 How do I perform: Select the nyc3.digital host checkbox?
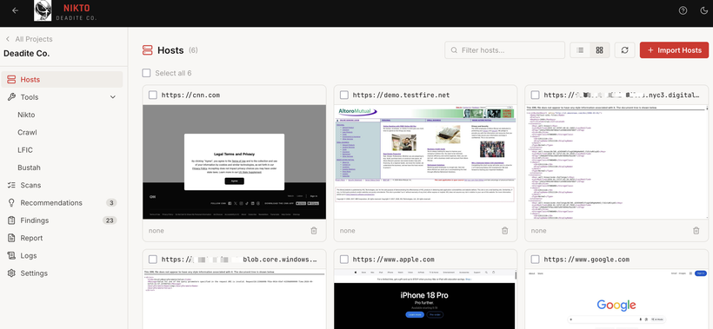click(536, 95)
